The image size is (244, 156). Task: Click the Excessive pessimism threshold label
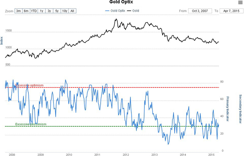[31, 124]
